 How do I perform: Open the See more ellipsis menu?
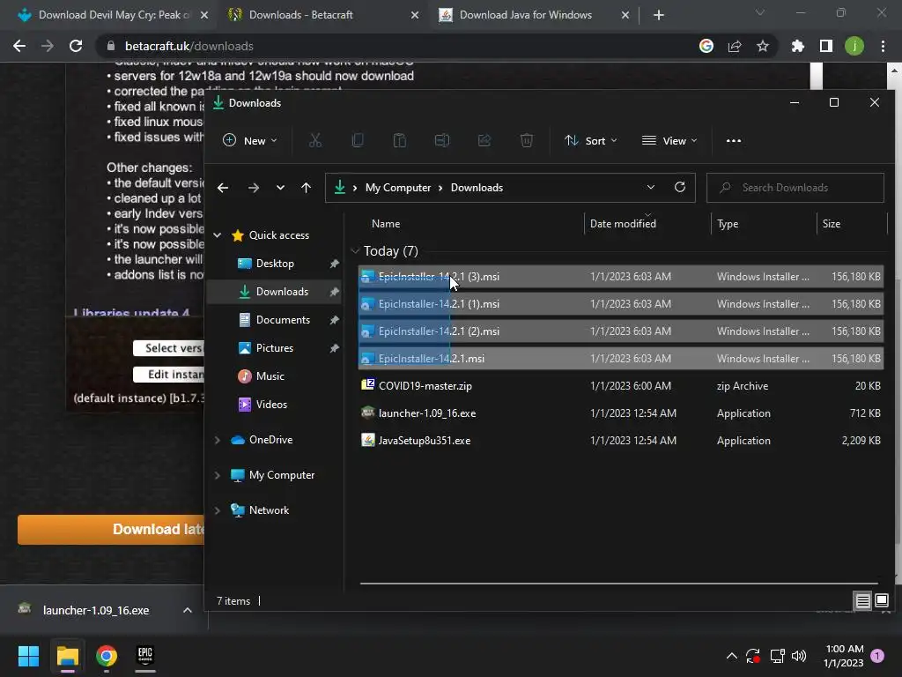click(734, 140)
